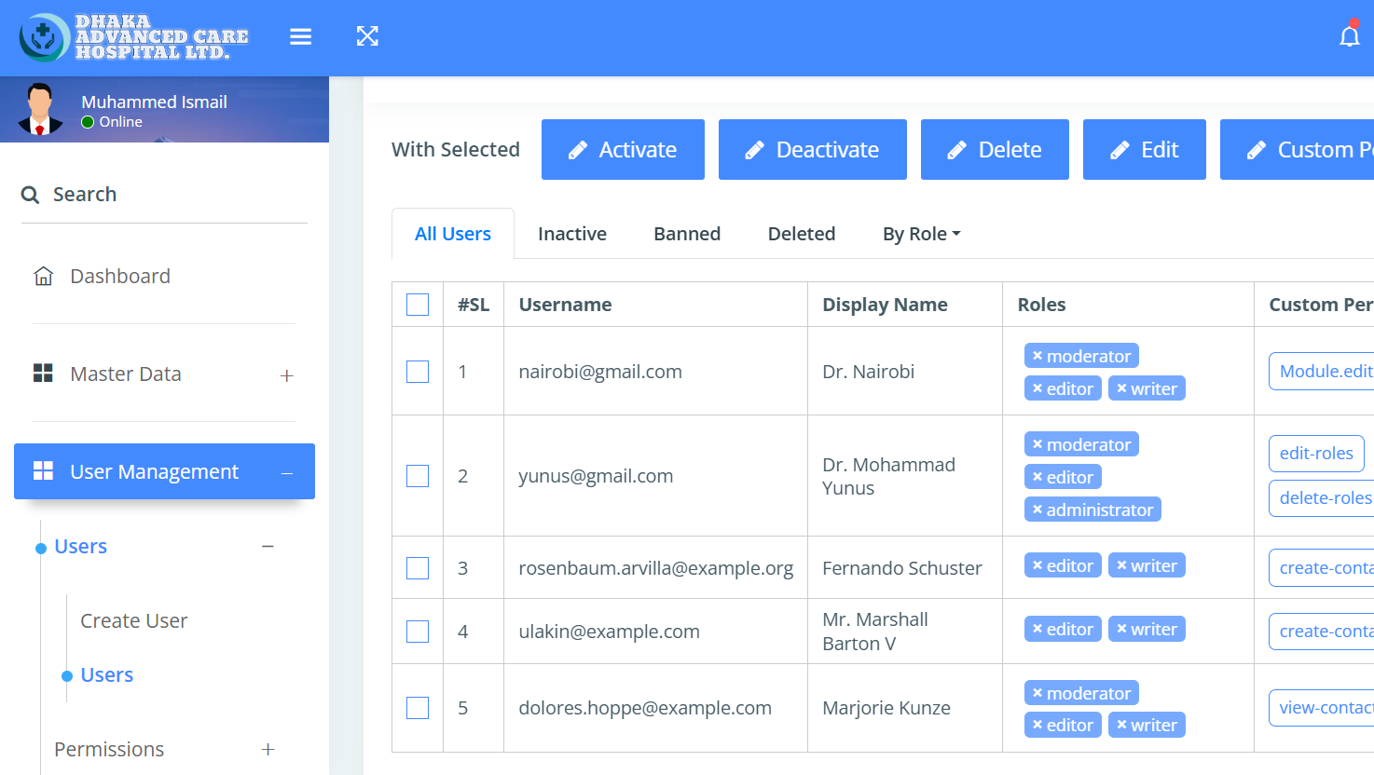Screen dimensions: 1374x775
Task: Remove the administrator role from Dr. Mohammad Yunus
Action: click(x=1037, y=510)
